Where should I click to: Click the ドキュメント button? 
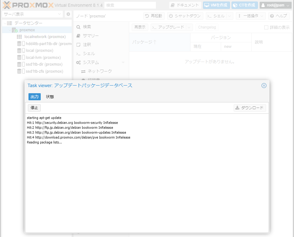tap(185, 5)
